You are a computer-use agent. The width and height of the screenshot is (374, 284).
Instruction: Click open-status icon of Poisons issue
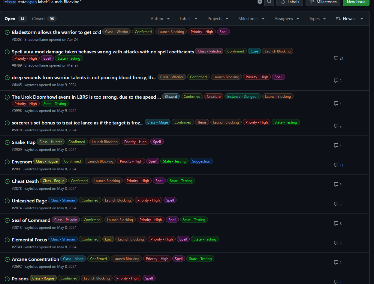(7, 279)
